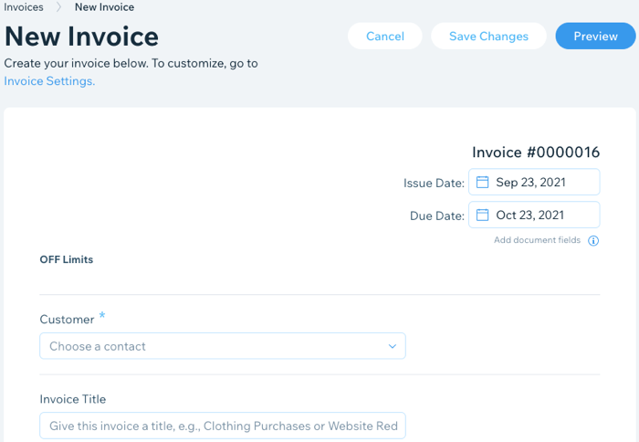639x442 pixels.
Task: Go back to Invoices in the breadcrumb
Action: [x=24, y=7]
